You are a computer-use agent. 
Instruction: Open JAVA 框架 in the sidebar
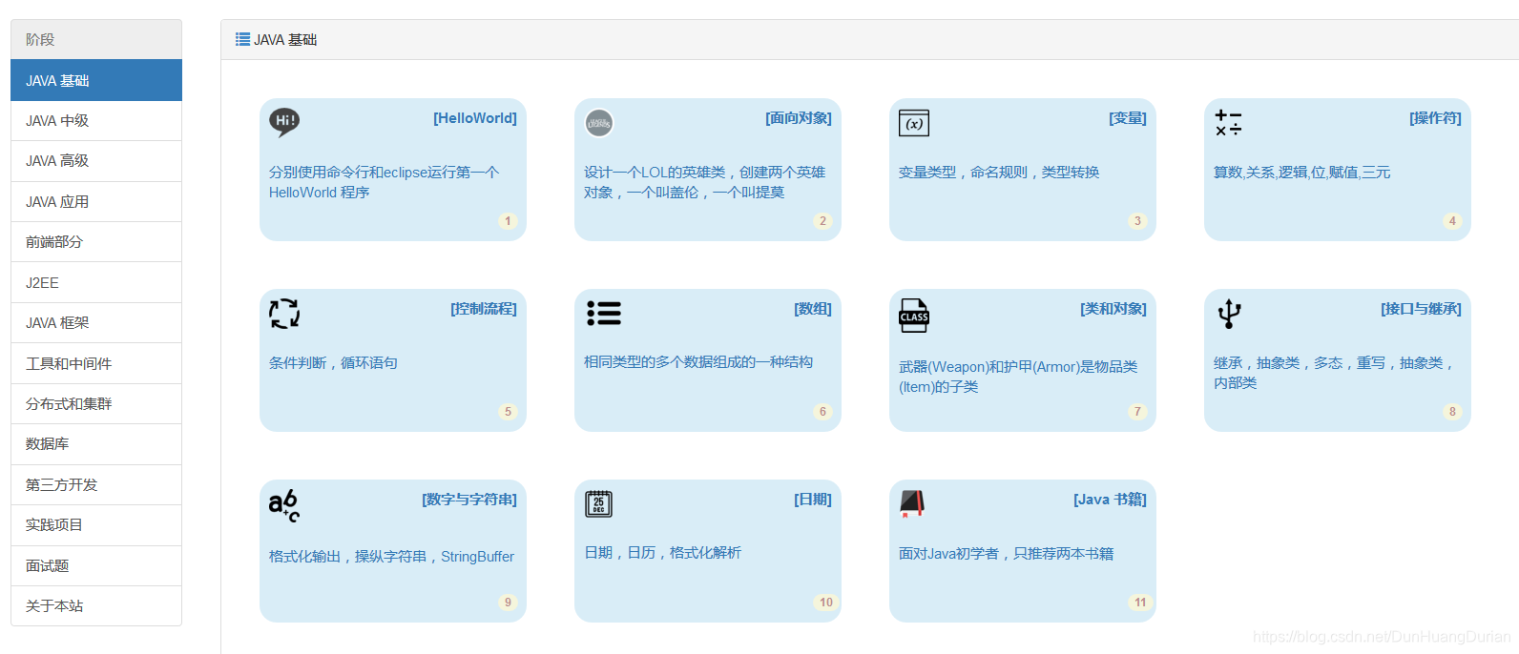96,323
